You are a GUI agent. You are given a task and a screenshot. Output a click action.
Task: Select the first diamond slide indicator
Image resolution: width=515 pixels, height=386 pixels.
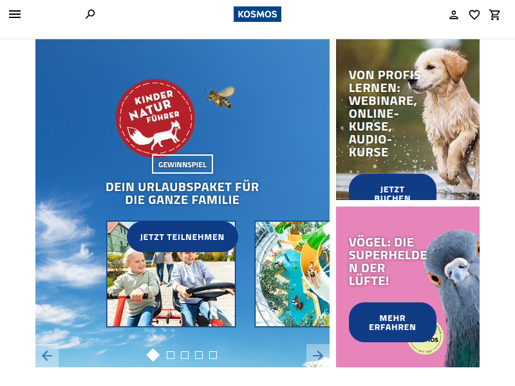point(153,355)
